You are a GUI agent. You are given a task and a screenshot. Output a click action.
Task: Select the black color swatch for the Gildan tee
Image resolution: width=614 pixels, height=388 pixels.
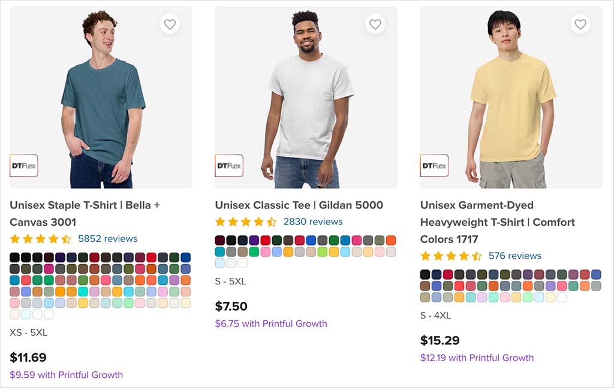[x=231, y=240]
